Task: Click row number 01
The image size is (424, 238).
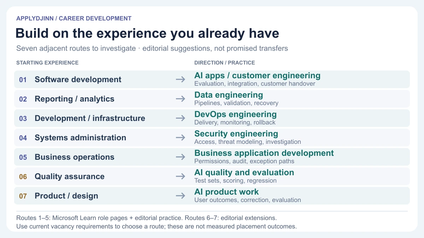Action: coord(23,80)
